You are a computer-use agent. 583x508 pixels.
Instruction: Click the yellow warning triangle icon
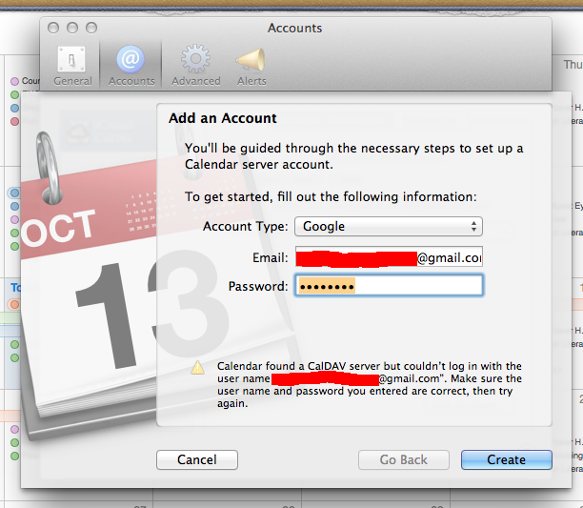(x=197, y=368)
